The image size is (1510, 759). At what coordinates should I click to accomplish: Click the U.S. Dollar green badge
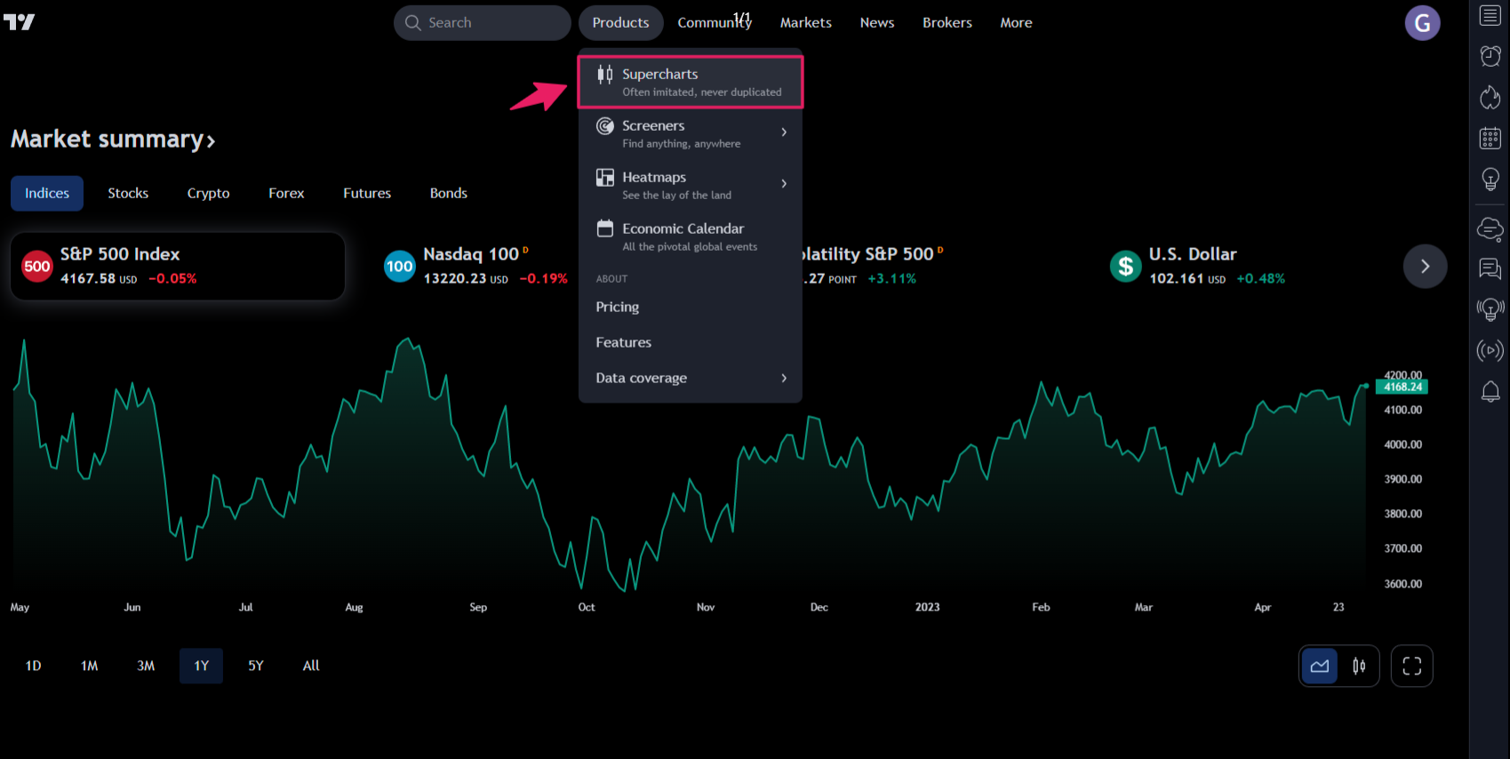point(1126,266)
